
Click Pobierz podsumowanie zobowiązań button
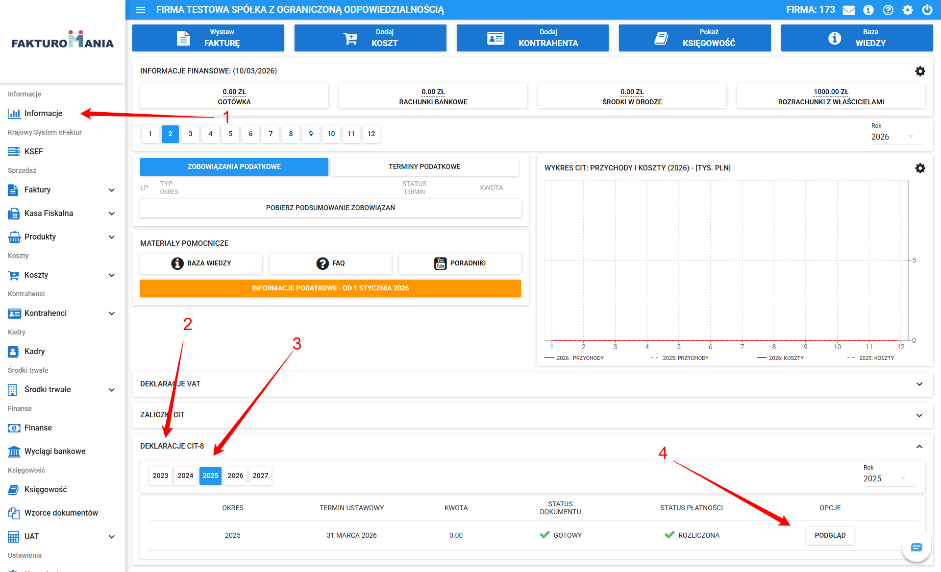[x=330, y=208]
